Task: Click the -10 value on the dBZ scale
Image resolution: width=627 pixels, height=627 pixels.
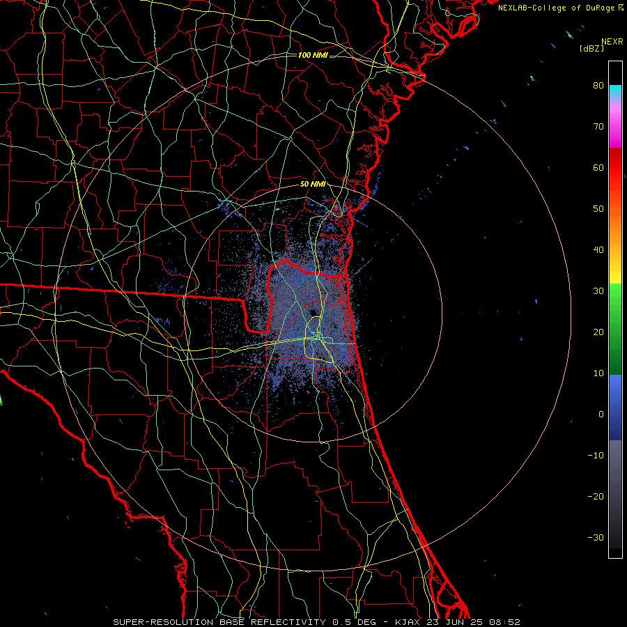Action: [x=596, y=456]
